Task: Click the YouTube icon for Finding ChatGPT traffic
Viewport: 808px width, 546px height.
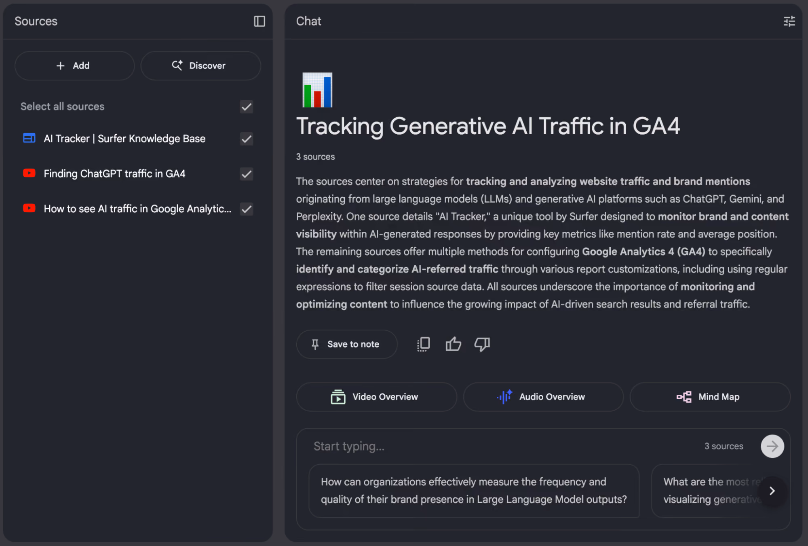Action: (x=29, y=173)
